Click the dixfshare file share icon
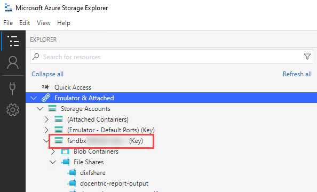 72,172
